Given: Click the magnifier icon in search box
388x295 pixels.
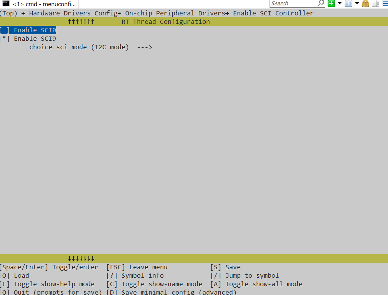Looking at the screenshot, I should pyautogui.click(x=321, y=3).
